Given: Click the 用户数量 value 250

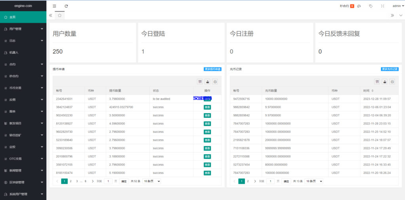Looking at the screenshot, I should pos(58,52).
